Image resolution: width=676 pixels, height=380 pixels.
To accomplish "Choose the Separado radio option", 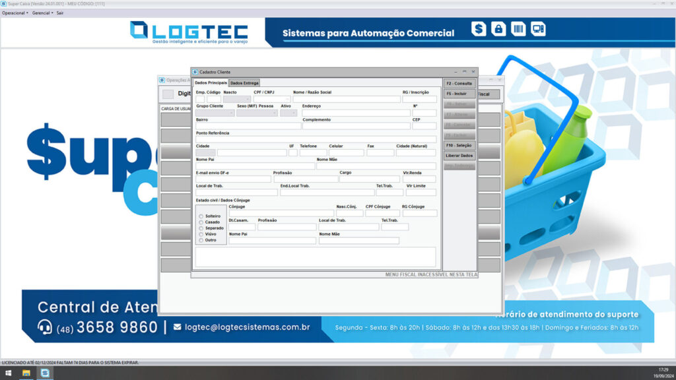I will [x=201, y=228].
